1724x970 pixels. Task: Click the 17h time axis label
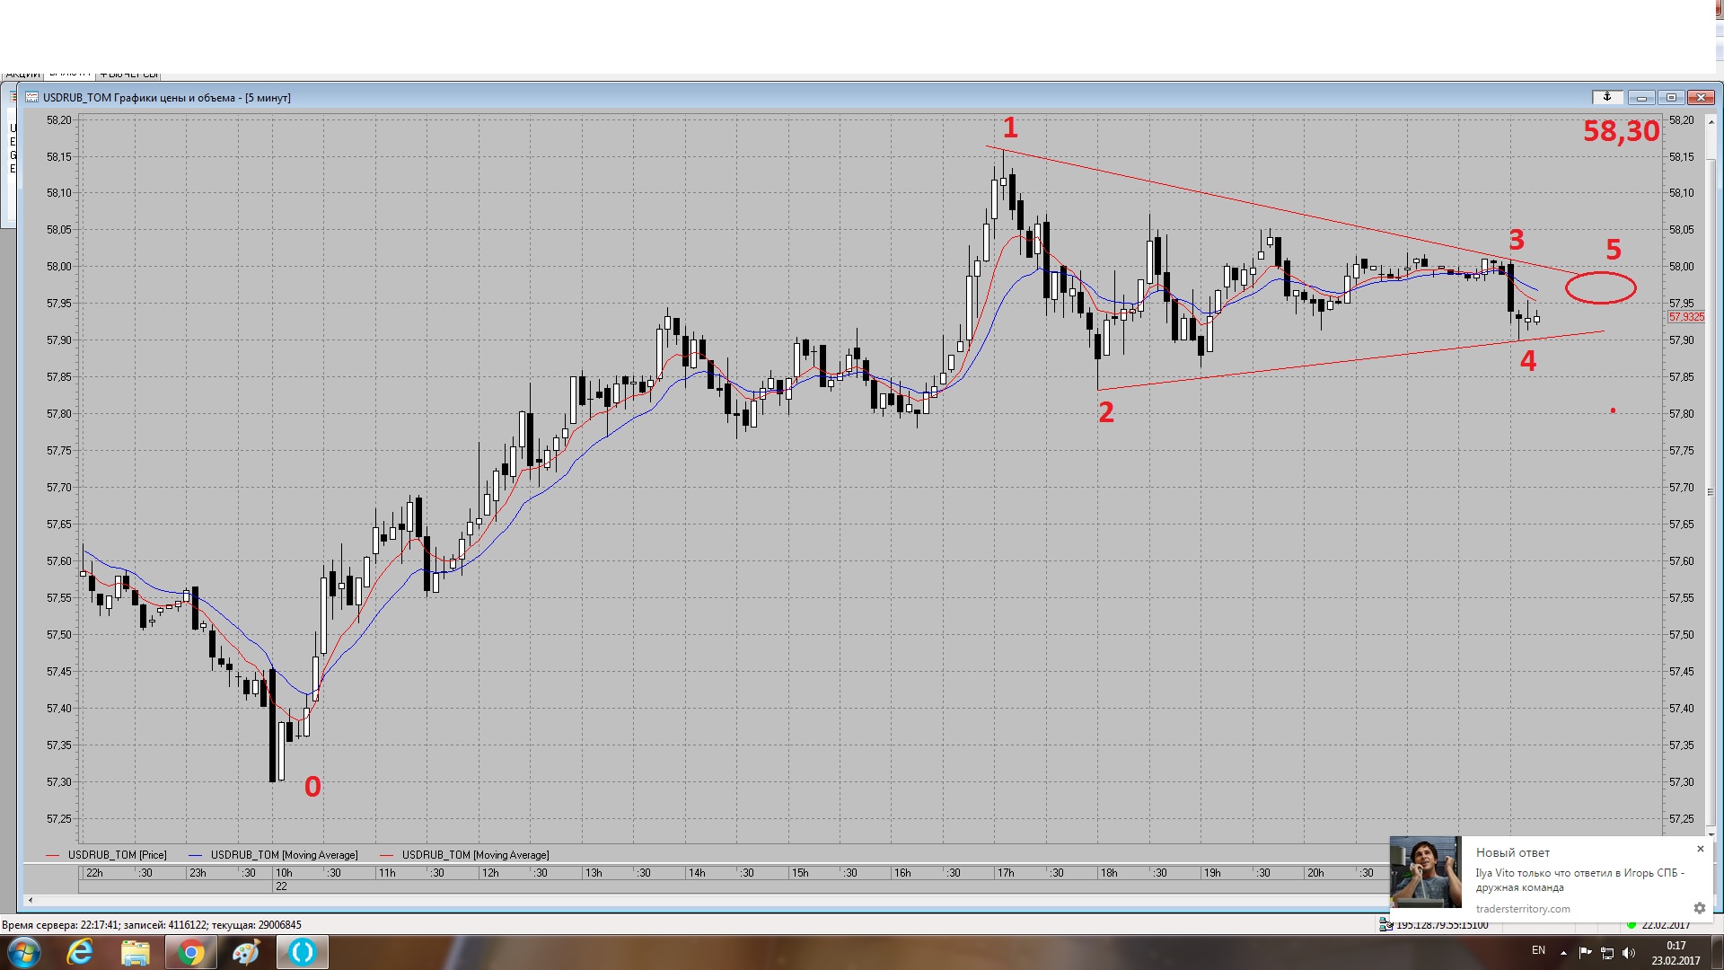(1006, 873)
